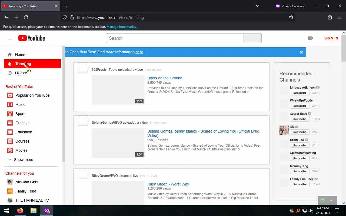The image size is (346, 216).
Task: Select Trending in the sidebar
Action: (x=32, y=64)
